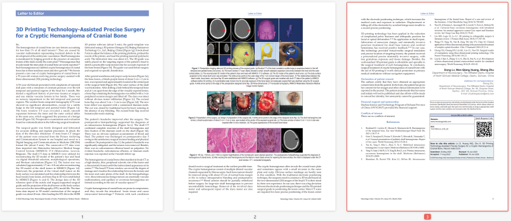Click the Access this article online box header
The image size is (511, 221).
pos(463,115)
